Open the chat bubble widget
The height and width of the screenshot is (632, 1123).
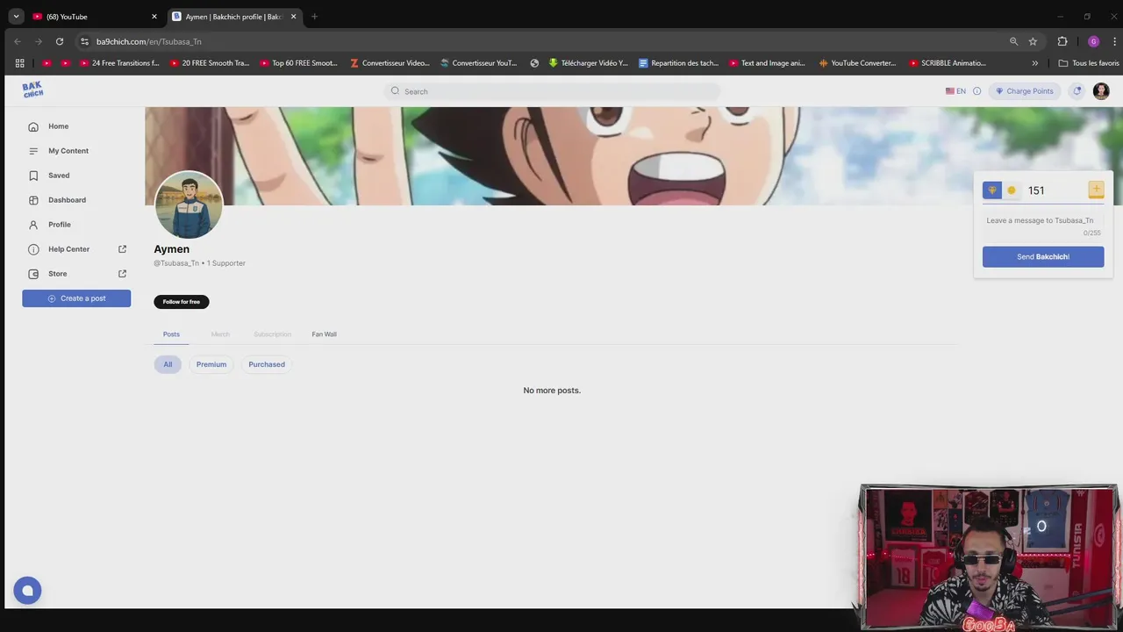point(27,591)
